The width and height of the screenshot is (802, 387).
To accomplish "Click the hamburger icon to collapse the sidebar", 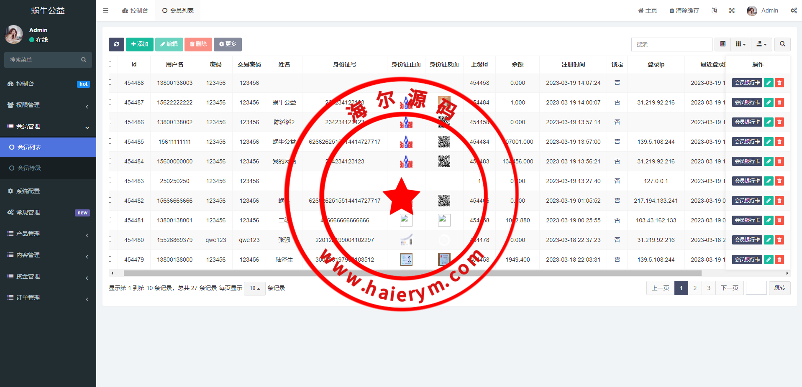I will (105, 10).
